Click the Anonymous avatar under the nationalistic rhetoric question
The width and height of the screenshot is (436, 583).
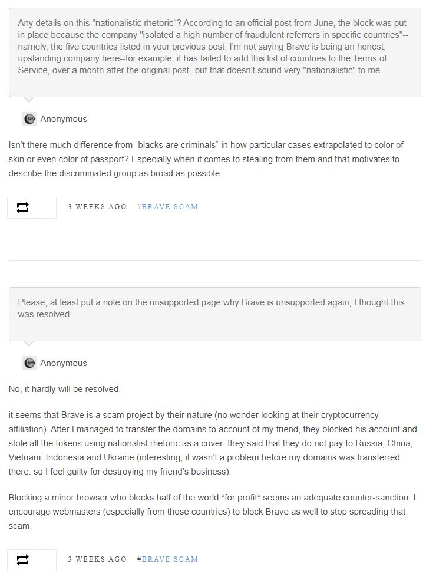pyautogui.click(x=29, y=119)
